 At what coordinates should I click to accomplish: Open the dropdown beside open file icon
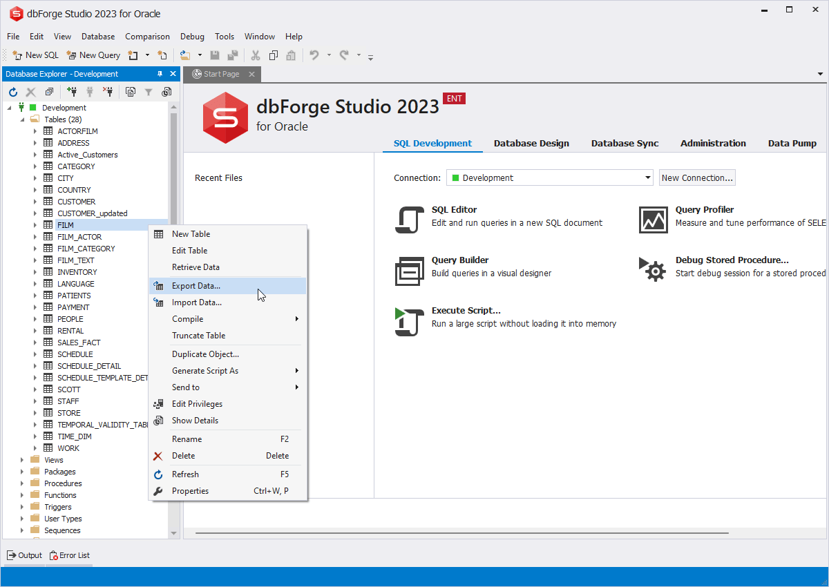pos(200,55)
